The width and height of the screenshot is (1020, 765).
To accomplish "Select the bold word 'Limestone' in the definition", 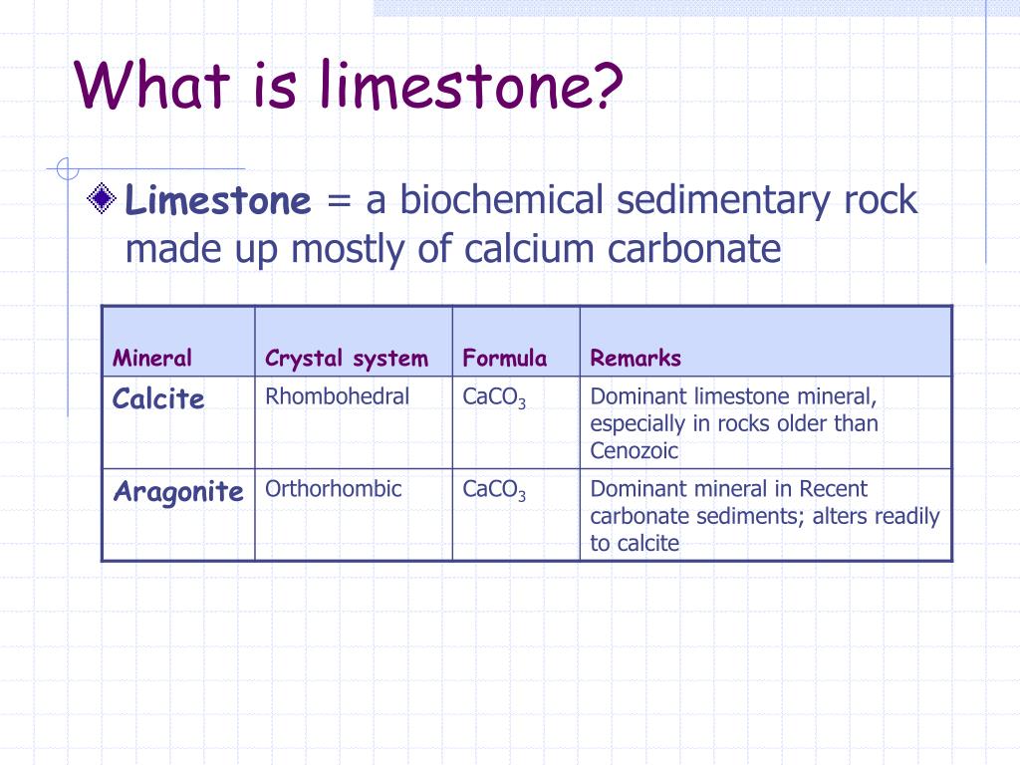I will tap(218, 199).
